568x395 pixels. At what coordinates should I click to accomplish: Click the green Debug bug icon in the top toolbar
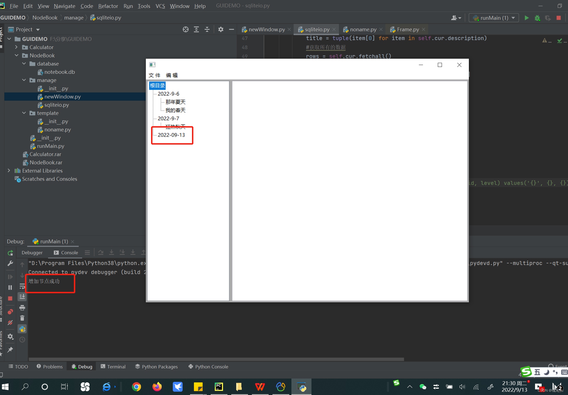pos(537,18)
